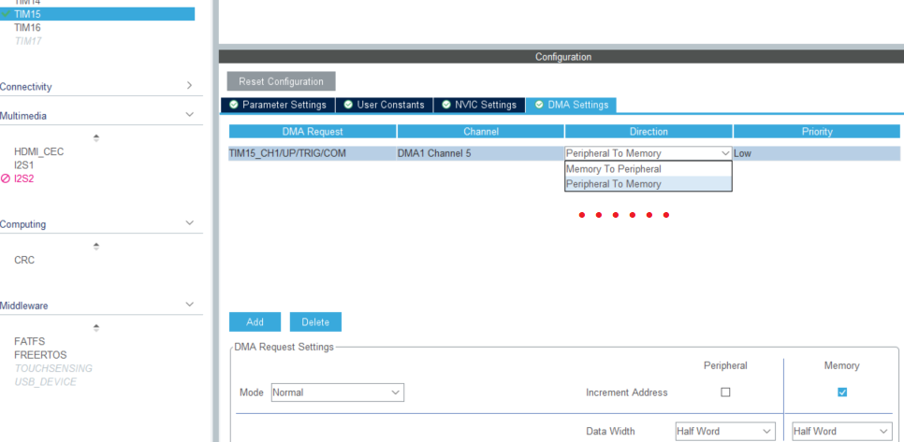Expand the Connectivity category

pos(189,86)
